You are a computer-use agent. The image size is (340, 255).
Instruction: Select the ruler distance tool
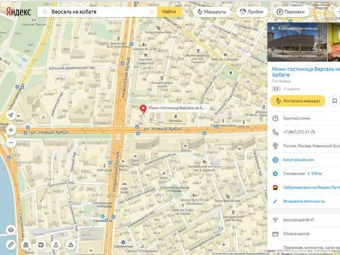[x=11, y=245]
